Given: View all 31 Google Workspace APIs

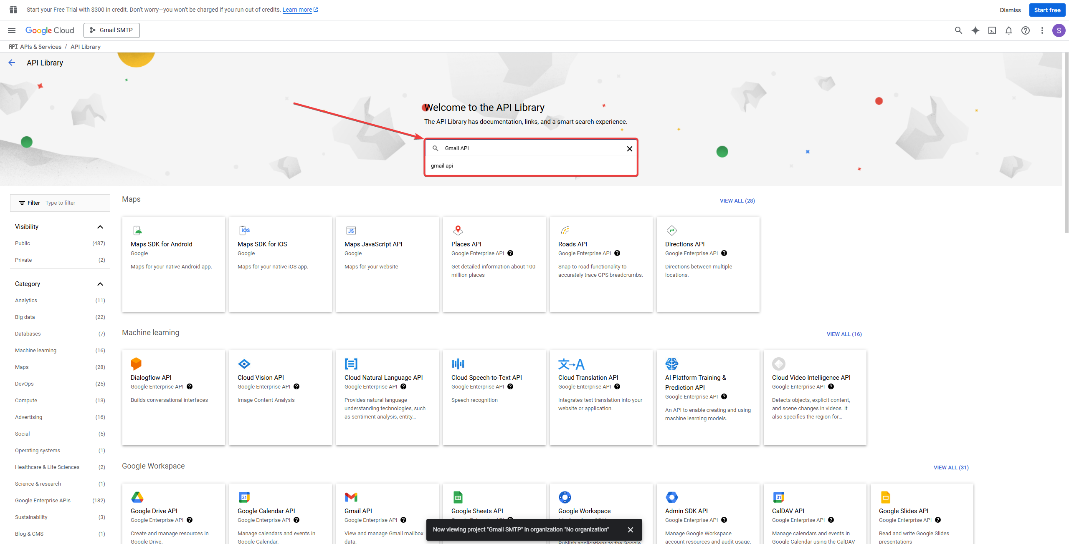Looking at the screenshot, I should pyautogui.click(x=951, y=468).
